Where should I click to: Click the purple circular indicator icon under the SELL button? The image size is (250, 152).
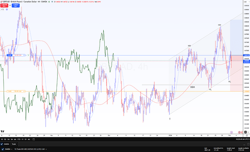click(7, 9)
